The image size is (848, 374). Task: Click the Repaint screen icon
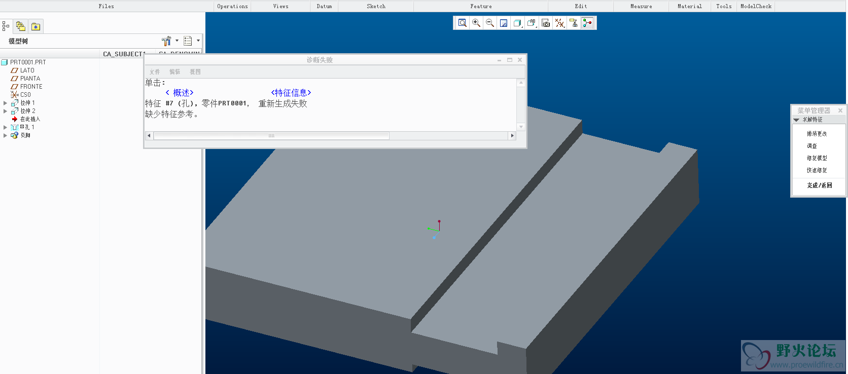point(504,23)
